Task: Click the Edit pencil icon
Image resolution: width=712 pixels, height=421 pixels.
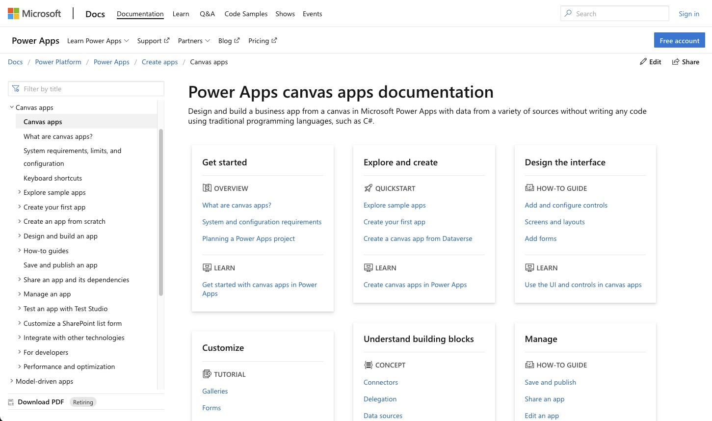Action: [643, 62]
